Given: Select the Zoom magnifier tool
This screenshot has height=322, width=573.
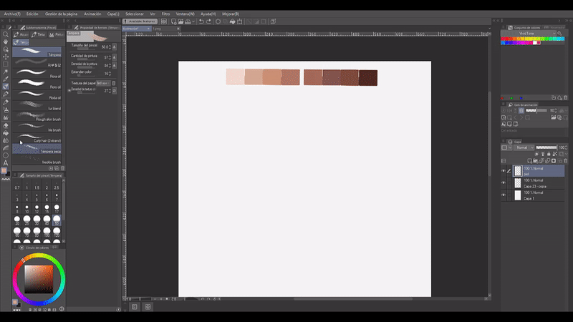Looking at the screenshot, I should [6, 34].
